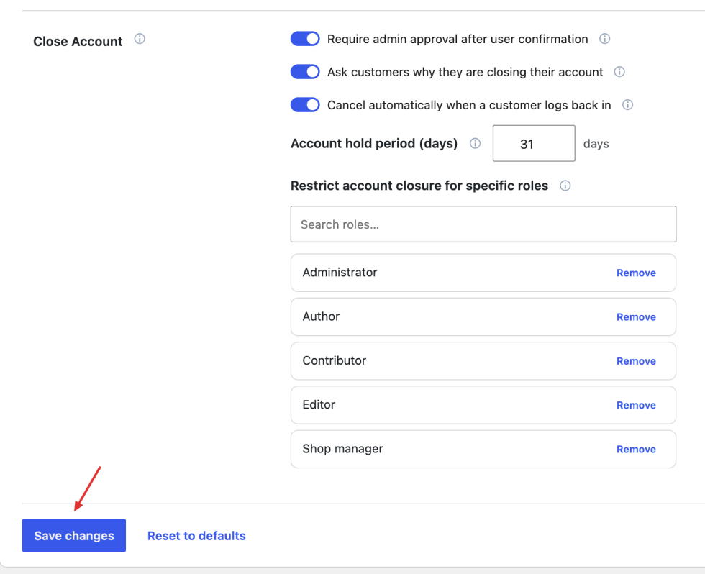
Task: Remove the Contributor role
Action: coord(636,361)
